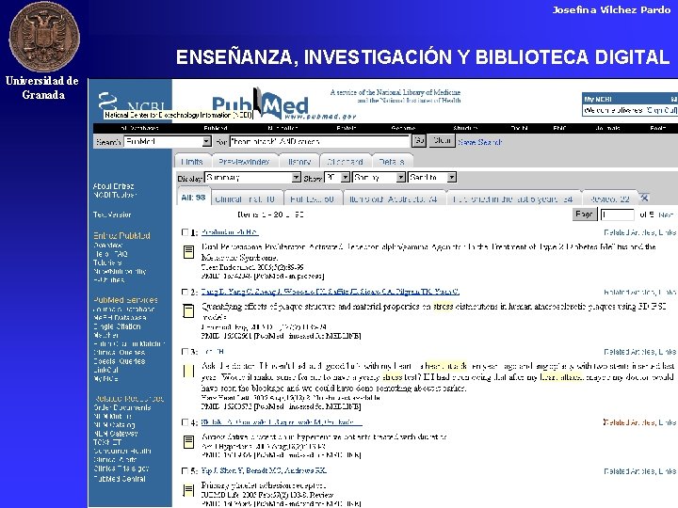The height and width of the screenshot is (508, 678).
Task: Click Sign Out in My NCBI box
Action: pyautogui.click(x=662, y=110)
